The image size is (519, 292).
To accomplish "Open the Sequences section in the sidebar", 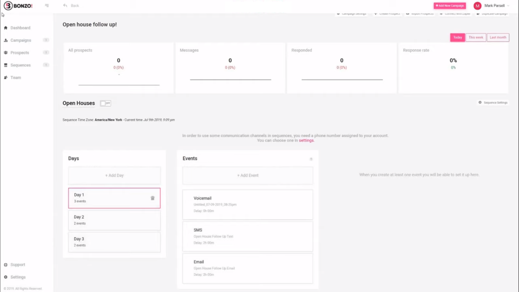I will (x=20, y=65).
